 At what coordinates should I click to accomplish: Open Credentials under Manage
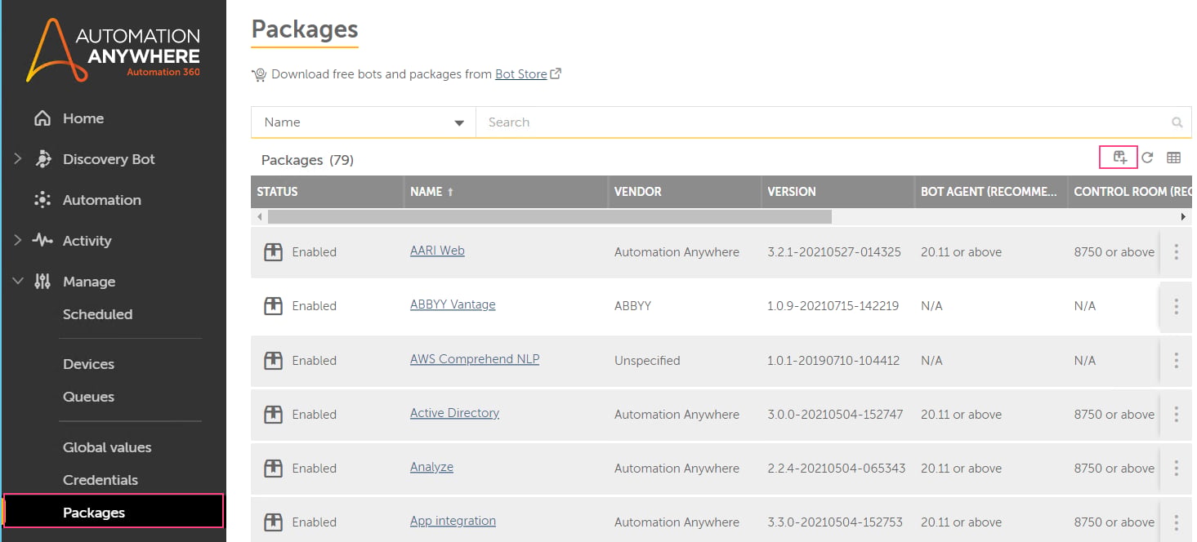(100, 480)
